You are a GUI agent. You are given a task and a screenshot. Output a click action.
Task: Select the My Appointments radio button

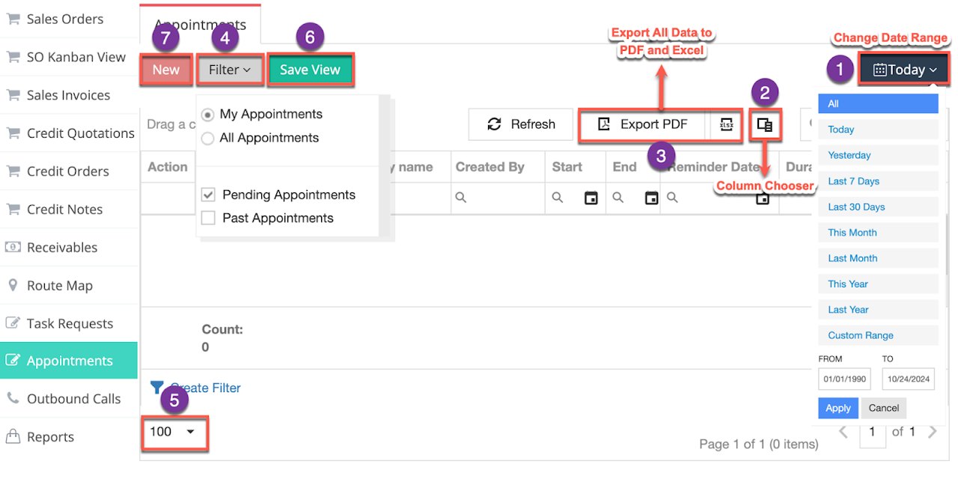click(x=207, y=115)
